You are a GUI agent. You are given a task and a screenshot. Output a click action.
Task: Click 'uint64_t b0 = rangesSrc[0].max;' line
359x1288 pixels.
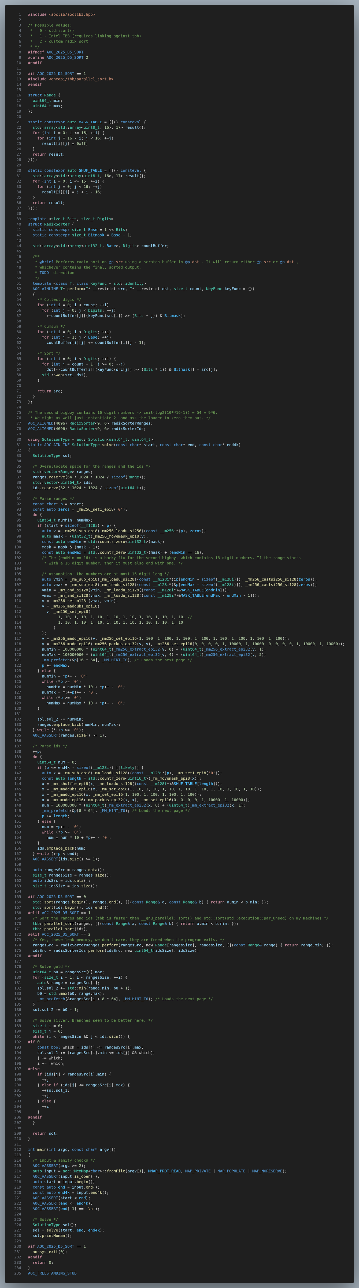[x=69, y=972]
